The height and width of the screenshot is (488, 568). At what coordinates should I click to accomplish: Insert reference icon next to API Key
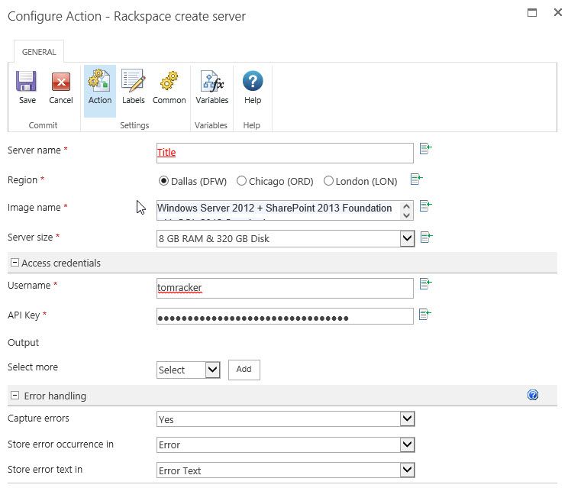425,314
